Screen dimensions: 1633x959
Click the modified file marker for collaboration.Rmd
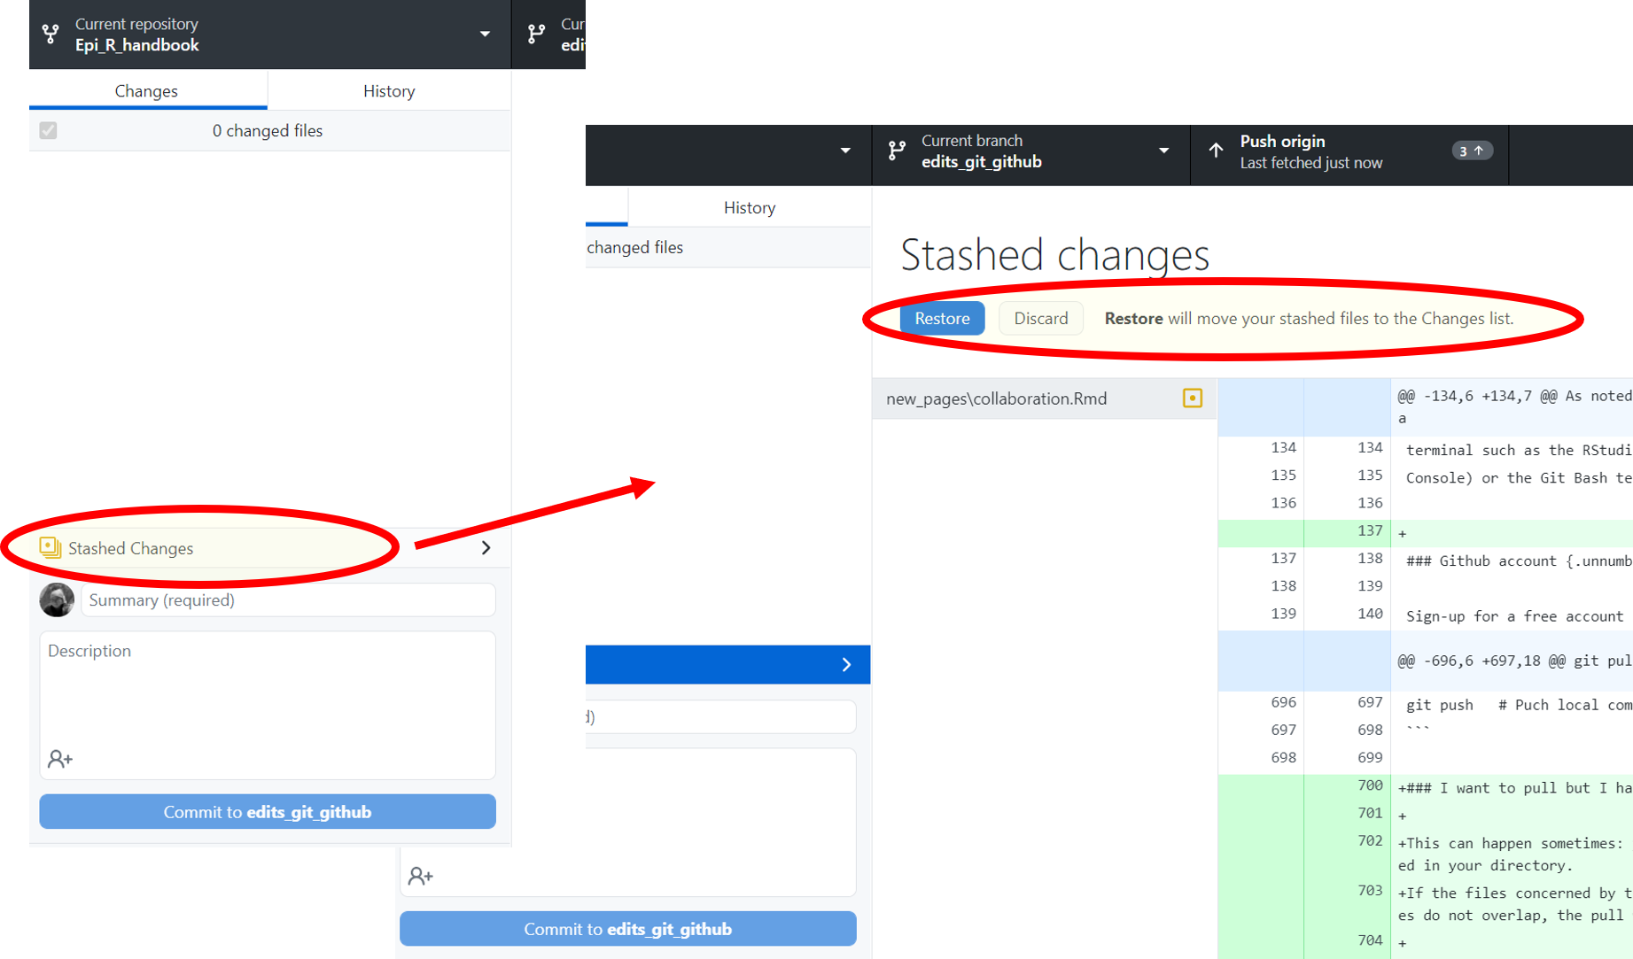1193,398
